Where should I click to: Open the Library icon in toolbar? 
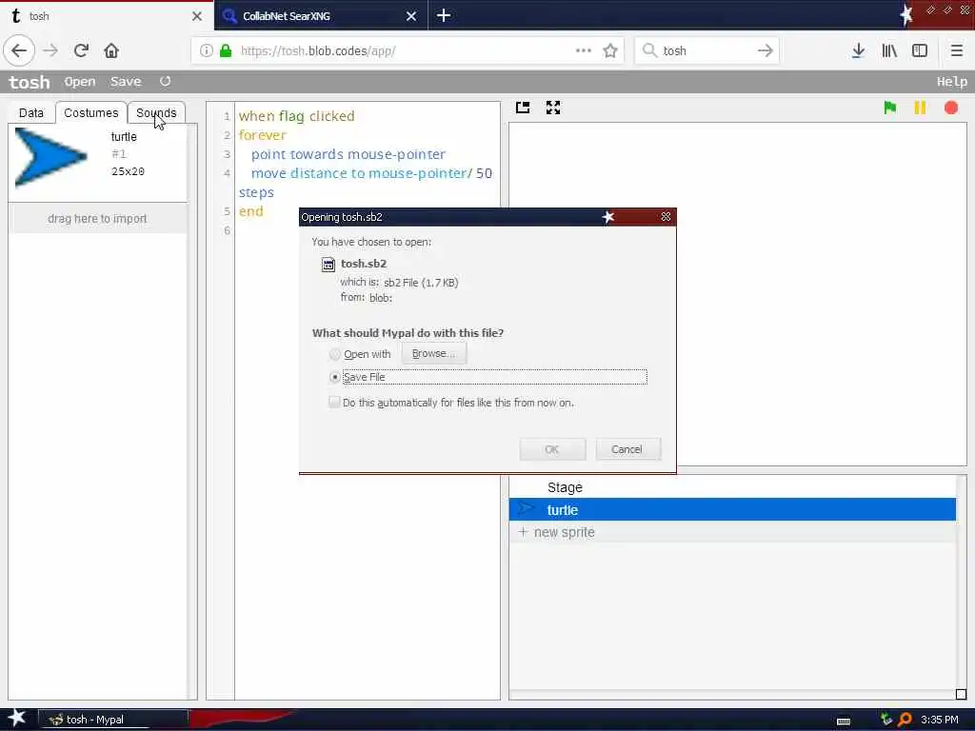point(889,50)
